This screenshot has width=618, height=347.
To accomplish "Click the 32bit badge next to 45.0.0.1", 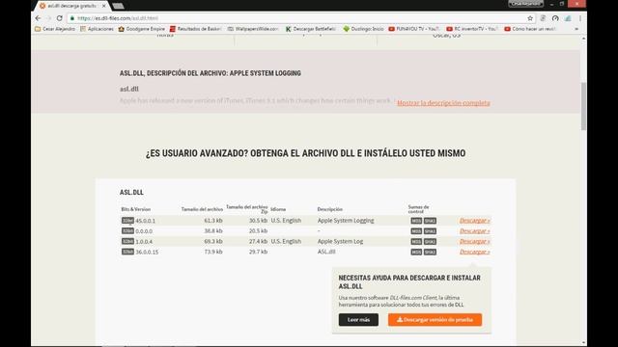I will point(127,221).
